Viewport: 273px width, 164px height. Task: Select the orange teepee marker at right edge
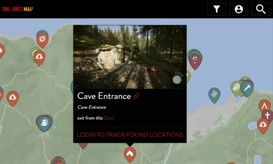coord(264,105)
